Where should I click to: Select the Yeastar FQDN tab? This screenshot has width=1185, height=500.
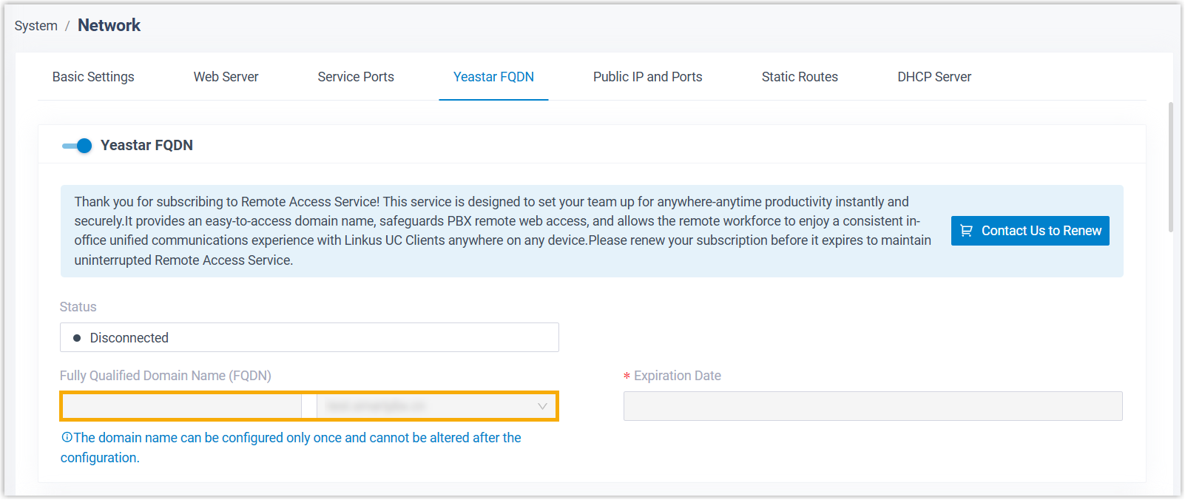click(493, 77)
